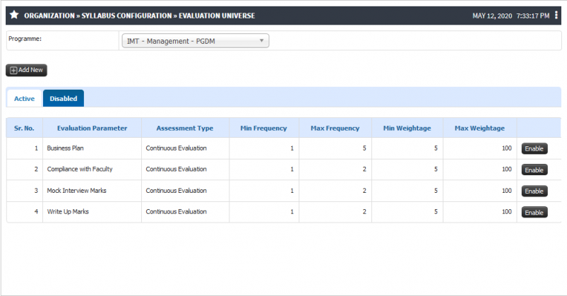Screen dimensions: 567x296
Task: Click the Min Frequency column header
Action: coord(263,128)
